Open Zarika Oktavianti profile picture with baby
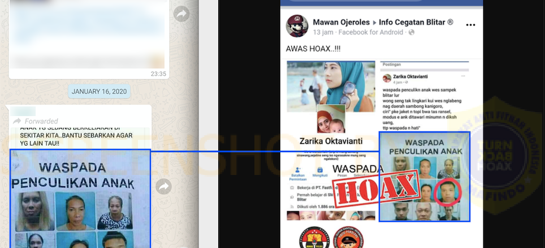 (x=331, y=119)
